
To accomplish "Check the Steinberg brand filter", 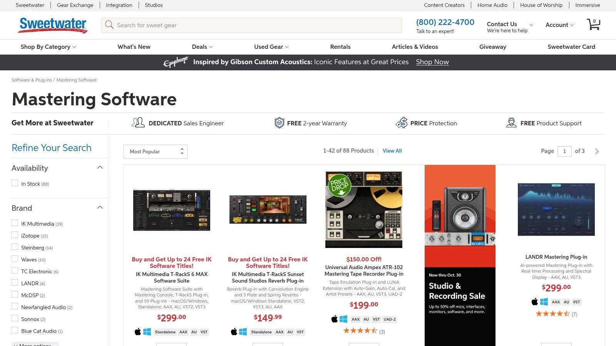I will (x=15, y=247).
